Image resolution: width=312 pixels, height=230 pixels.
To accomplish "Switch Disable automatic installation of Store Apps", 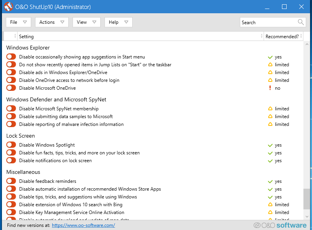I will coord(11,189).
